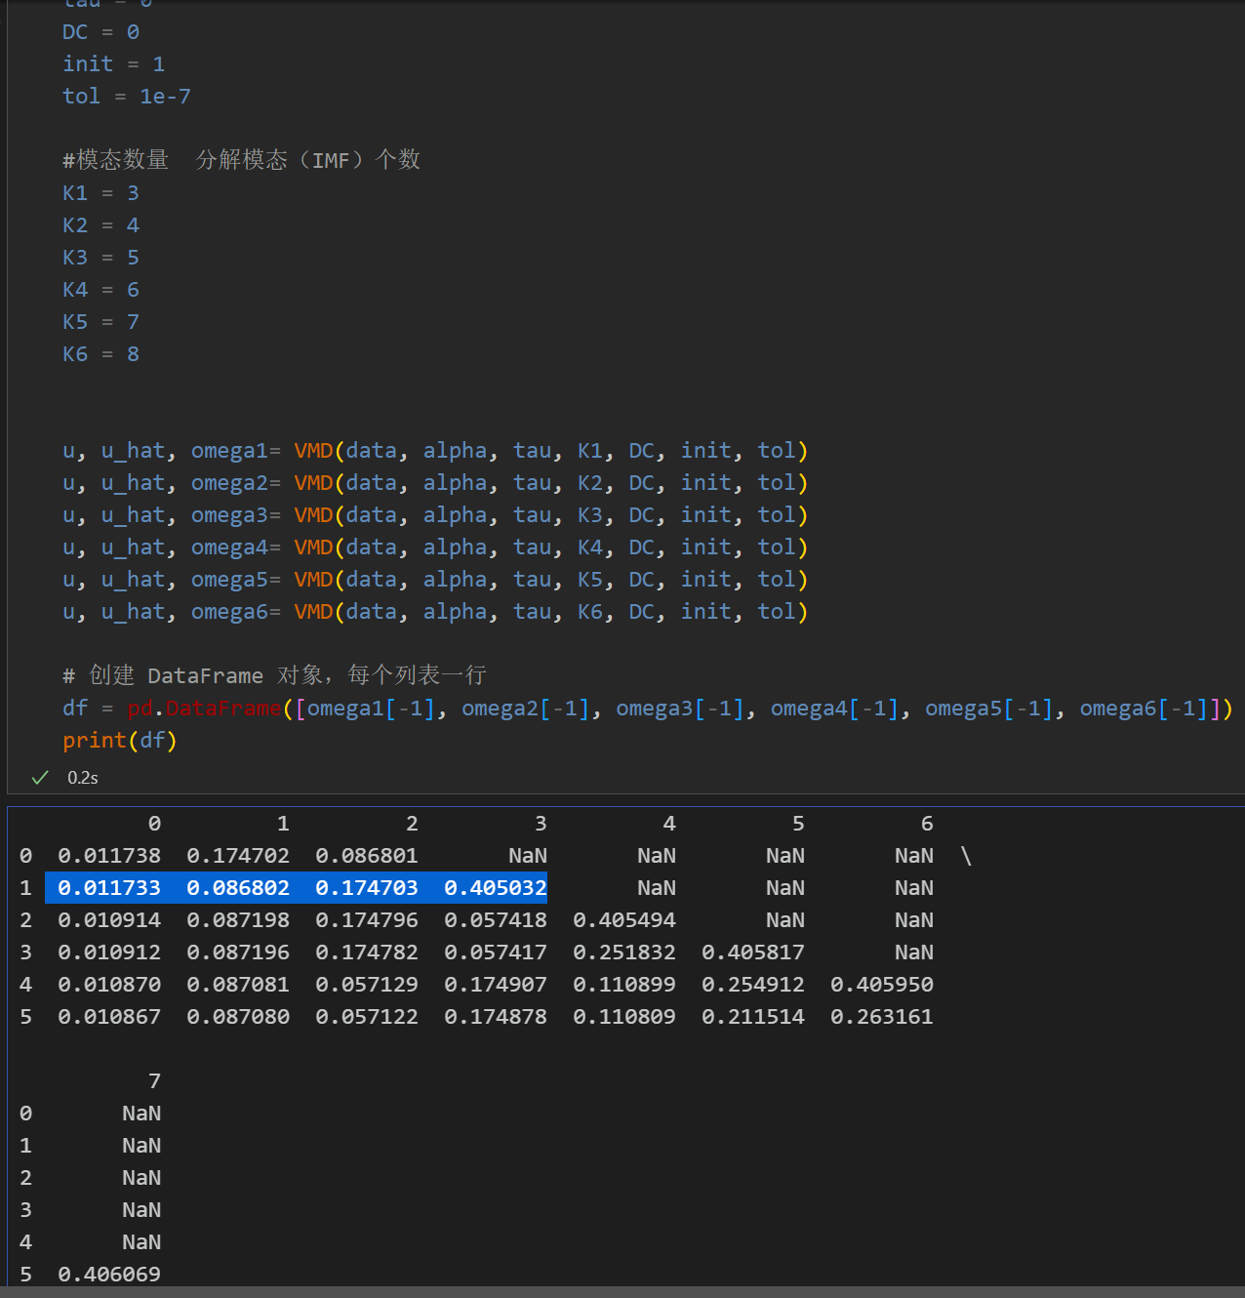Place the cursor on the print(df) line
This screenshot has height=1298, width=1245.
tap(119, 741)
